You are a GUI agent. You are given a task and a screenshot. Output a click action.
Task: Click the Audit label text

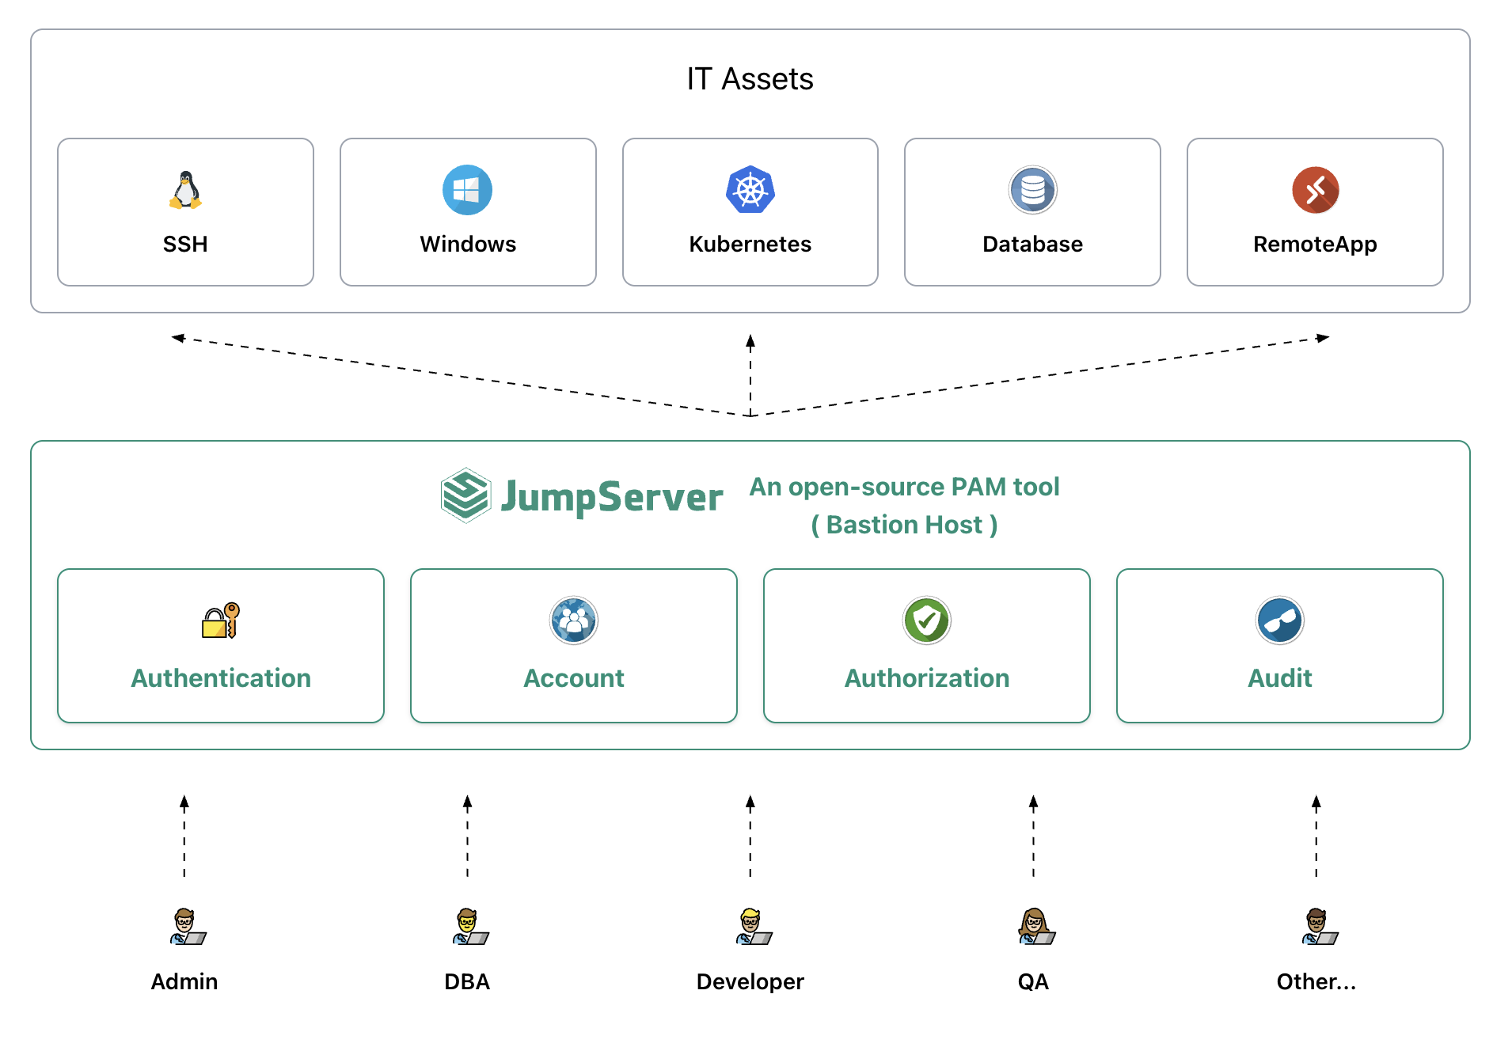click(1280, 678)
